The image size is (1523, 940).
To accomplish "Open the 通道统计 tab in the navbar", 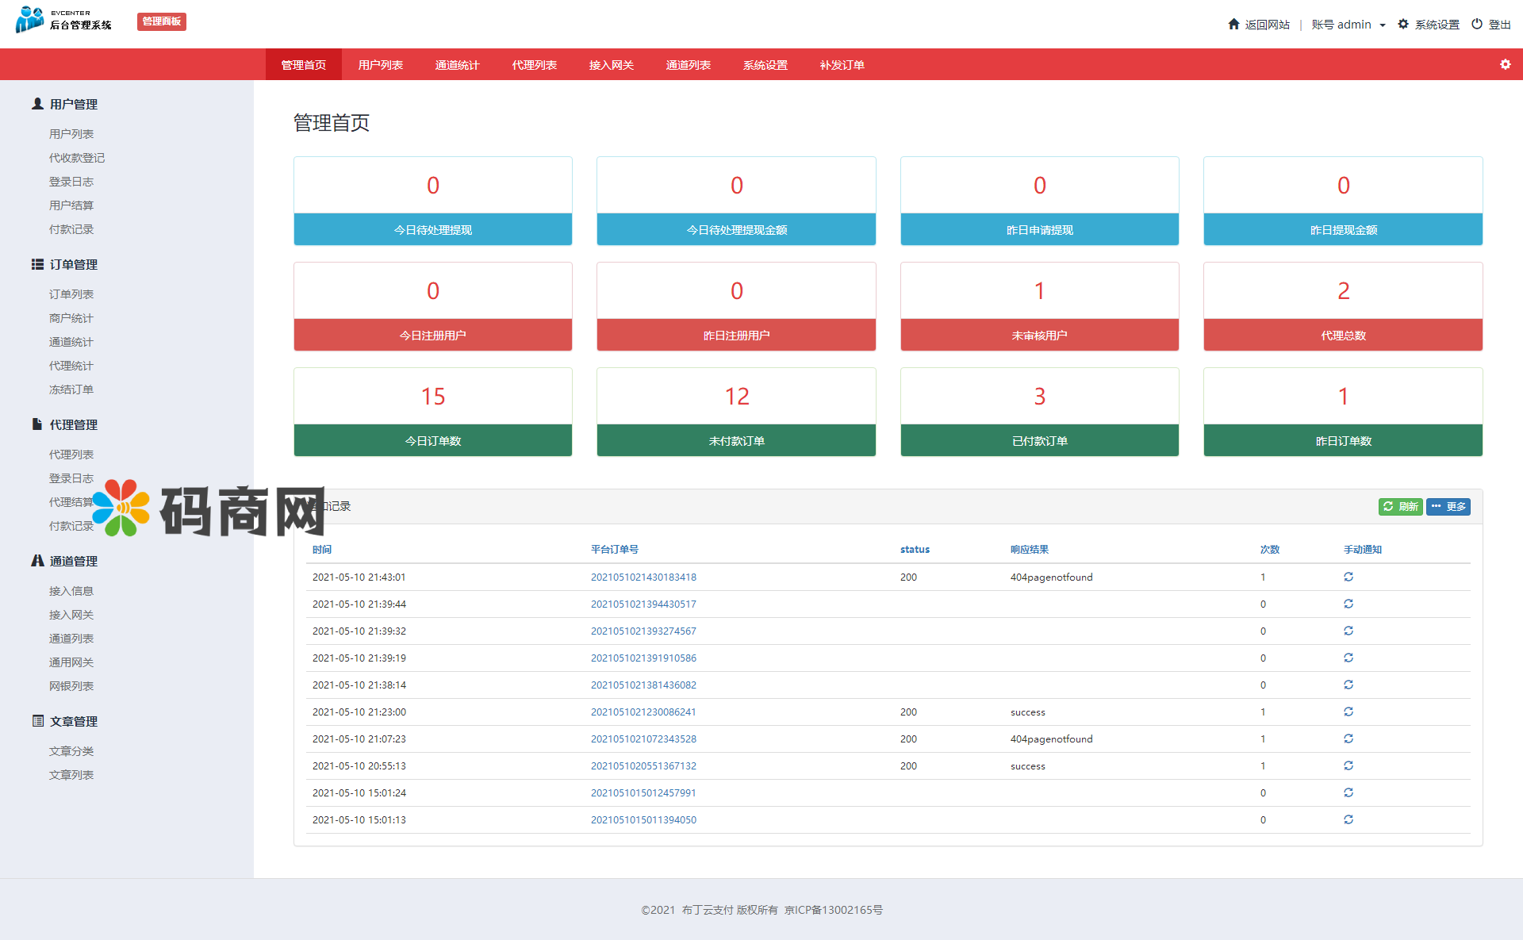I will pyautogui.click(x=457, y=65).
